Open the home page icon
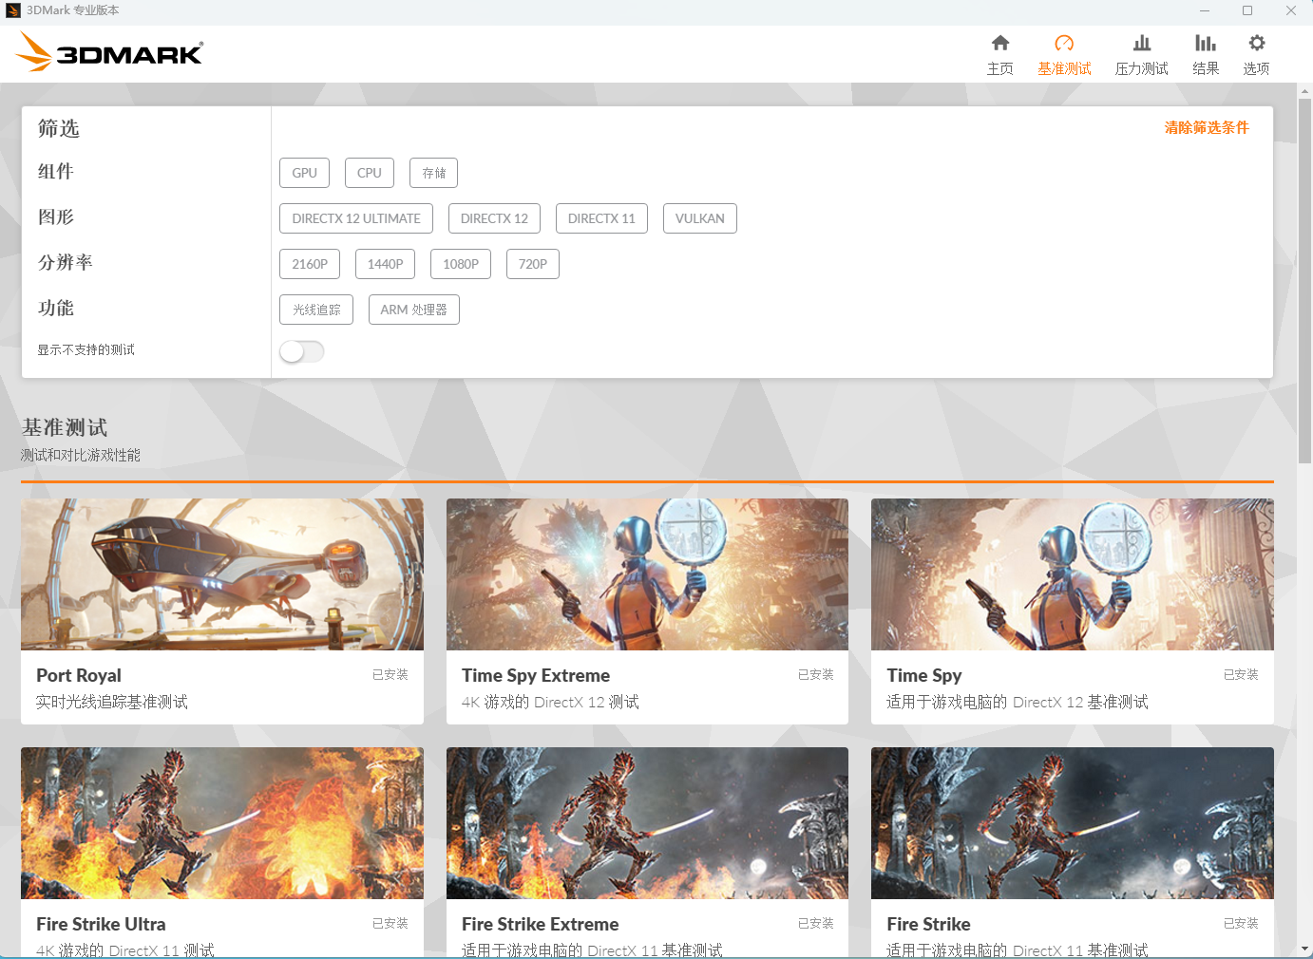Viewport: 1313px width, 959px height. [1000, 44]
